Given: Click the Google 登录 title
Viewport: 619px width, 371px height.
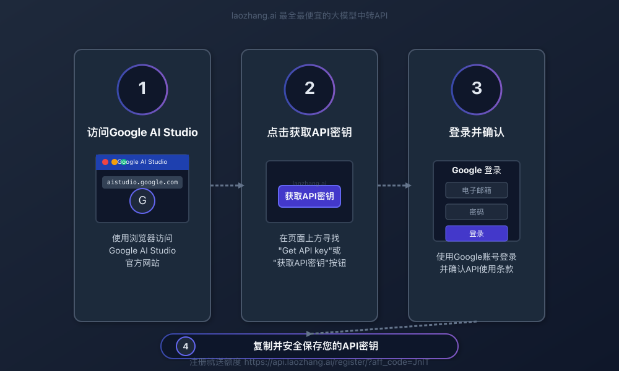Looking at the screenshot, I should (x=477, y=170).
